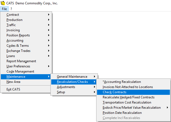
Task: Click the arrow next to Invoicing
Action: (49, 30)
